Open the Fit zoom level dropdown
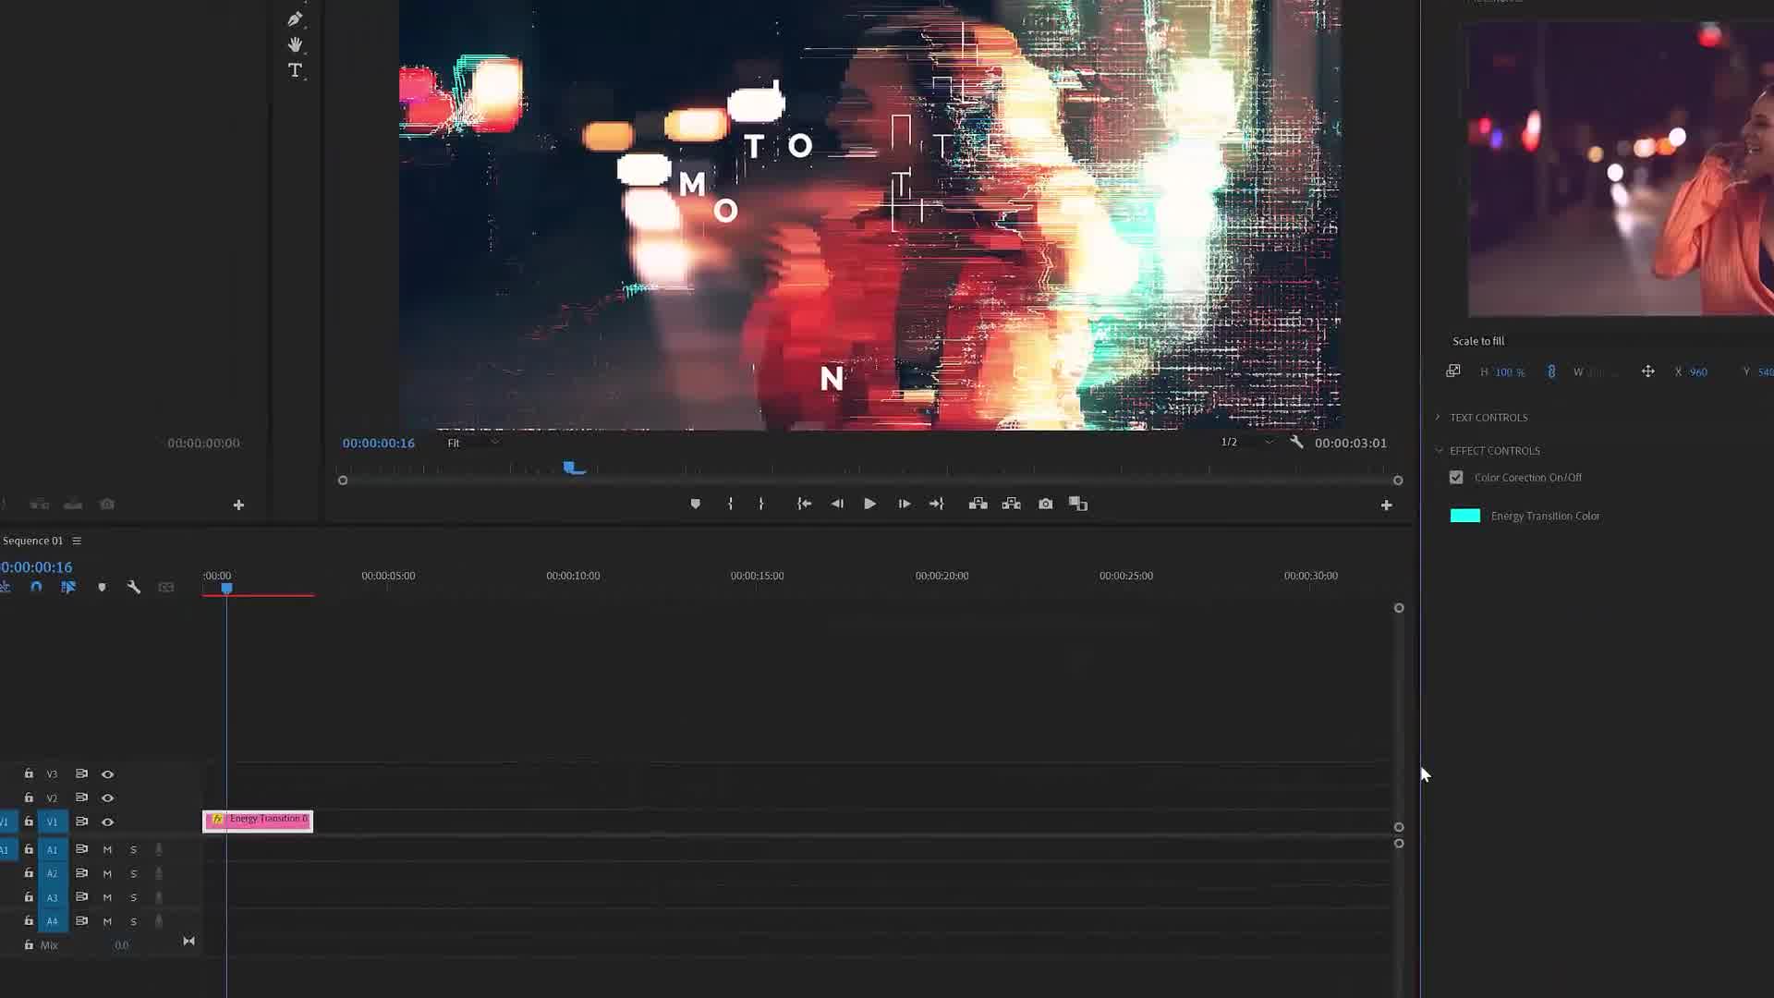This screenshot has width=1774, height=998. click(x=473, y=443)
